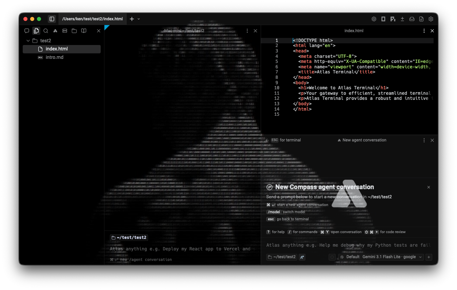Dismiss the New Compass agent conversation banner
457x290 pixels.
[429, 187]
